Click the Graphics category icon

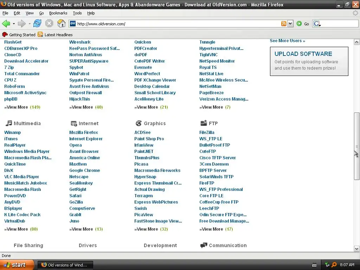139,123
